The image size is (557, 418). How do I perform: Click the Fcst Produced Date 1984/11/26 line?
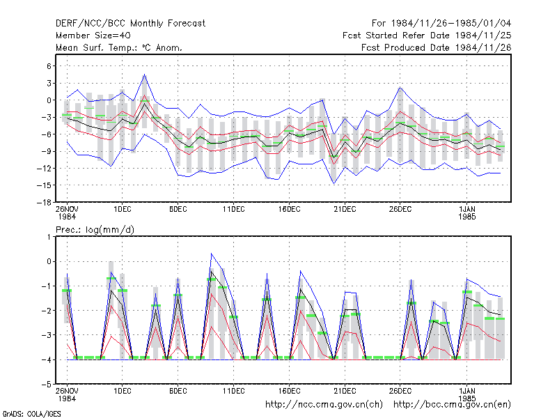click(x=437, y=47)
